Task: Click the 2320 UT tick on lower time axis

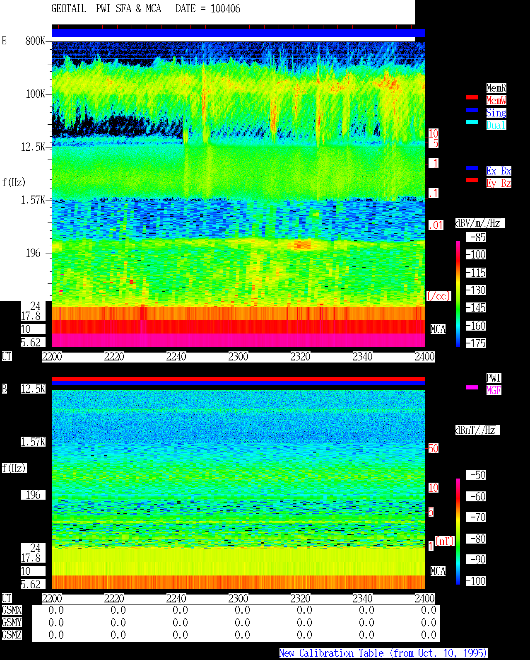Action: 300,599
